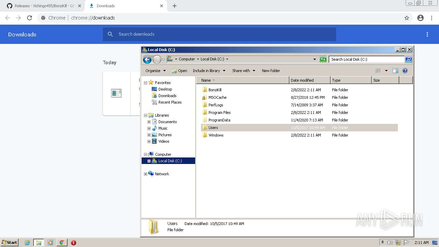Click the 2:11 AM taskbar clock
439x247 pixels.
coord(422,243)
